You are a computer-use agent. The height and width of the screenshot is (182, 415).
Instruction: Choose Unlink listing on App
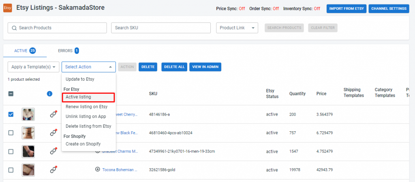[89, 116]
